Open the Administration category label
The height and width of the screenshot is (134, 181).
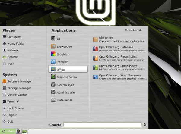point(66,92)
